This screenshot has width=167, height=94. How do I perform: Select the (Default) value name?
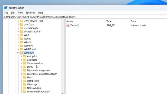74,25
